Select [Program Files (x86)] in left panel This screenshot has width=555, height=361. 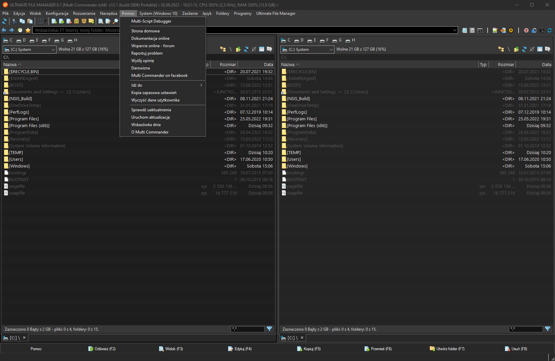pos(138,126)
